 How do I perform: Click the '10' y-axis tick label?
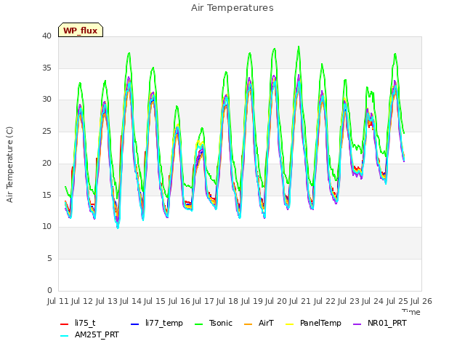click(46, 226)
